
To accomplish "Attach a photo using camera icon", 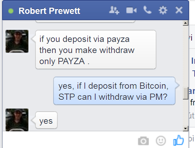I will pyautogui.click(x=143, y=141).
